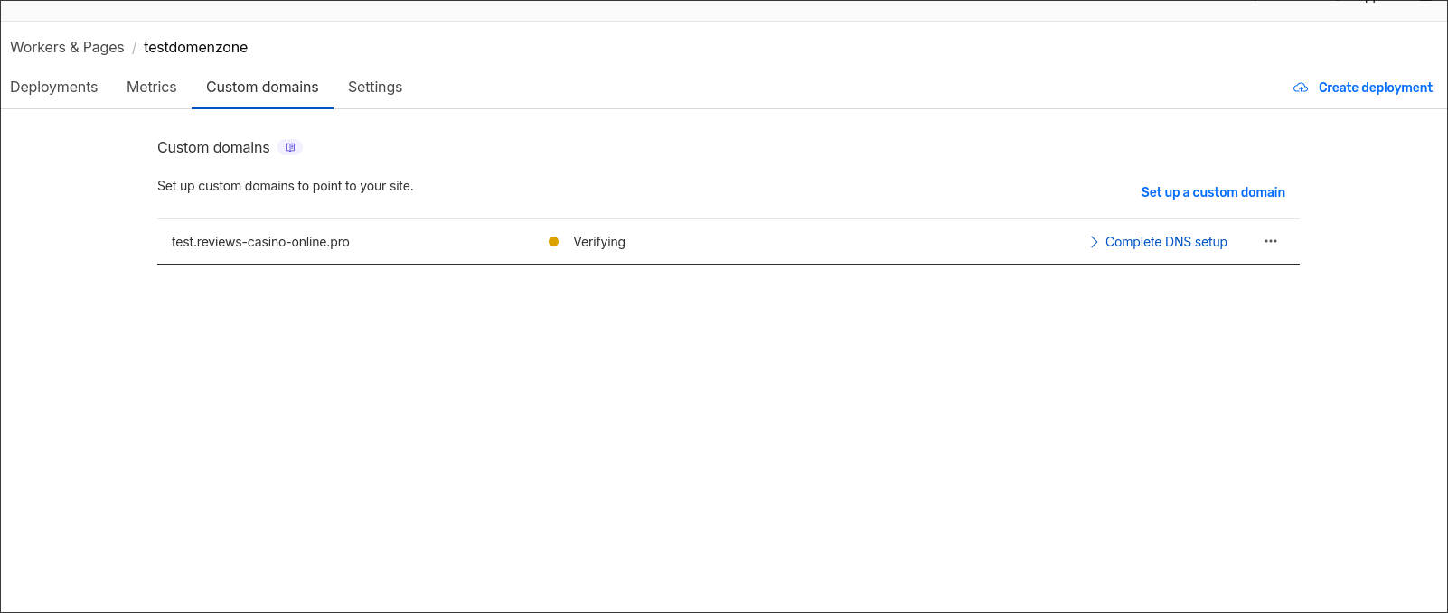The image size is (1448, 613).
Task: Open the three-dot domain actions menu
Action: (1271, 241)
